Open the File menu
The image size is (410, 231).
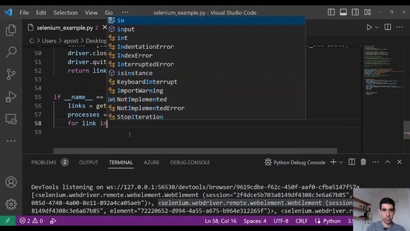[24, 13]
